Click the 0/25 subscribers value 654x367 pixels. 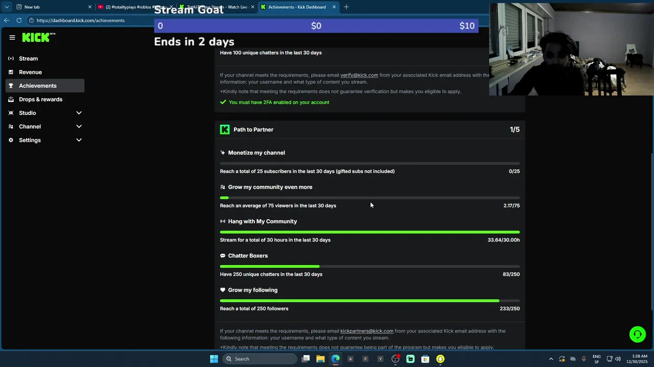click(x=514, y=171)
